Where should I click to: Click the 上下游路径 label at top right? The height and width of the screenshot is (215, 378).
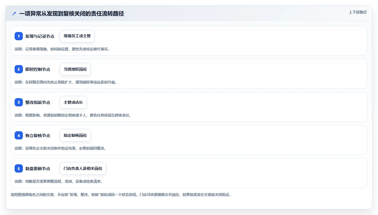tap(358, 12)
